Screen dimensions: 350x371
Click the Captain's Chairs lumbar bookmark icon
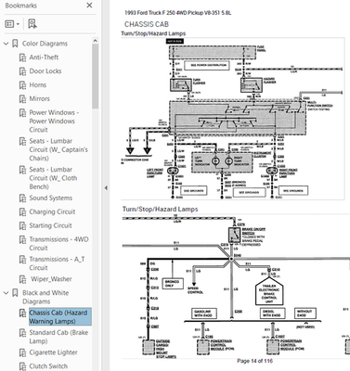click(22, 141)
